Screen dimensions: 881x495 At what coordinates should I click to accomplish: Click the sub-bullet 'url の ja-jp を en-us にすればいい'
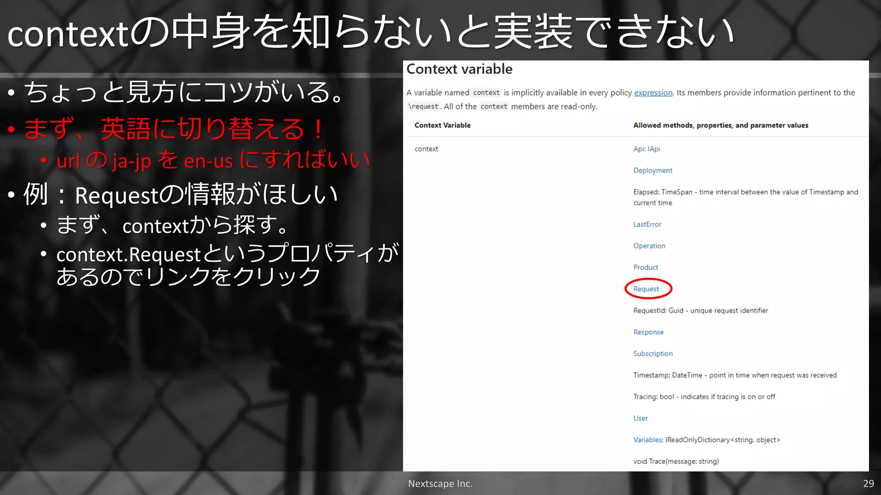213,160
